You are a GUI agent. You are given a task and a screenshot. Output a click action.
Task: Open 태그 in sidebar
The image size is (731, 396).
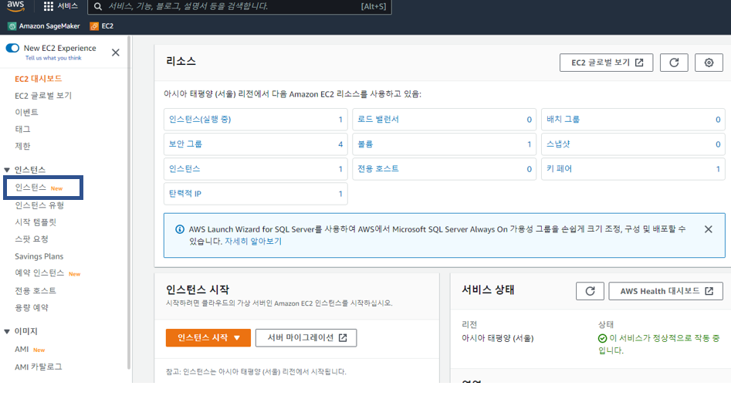(22, 129)
